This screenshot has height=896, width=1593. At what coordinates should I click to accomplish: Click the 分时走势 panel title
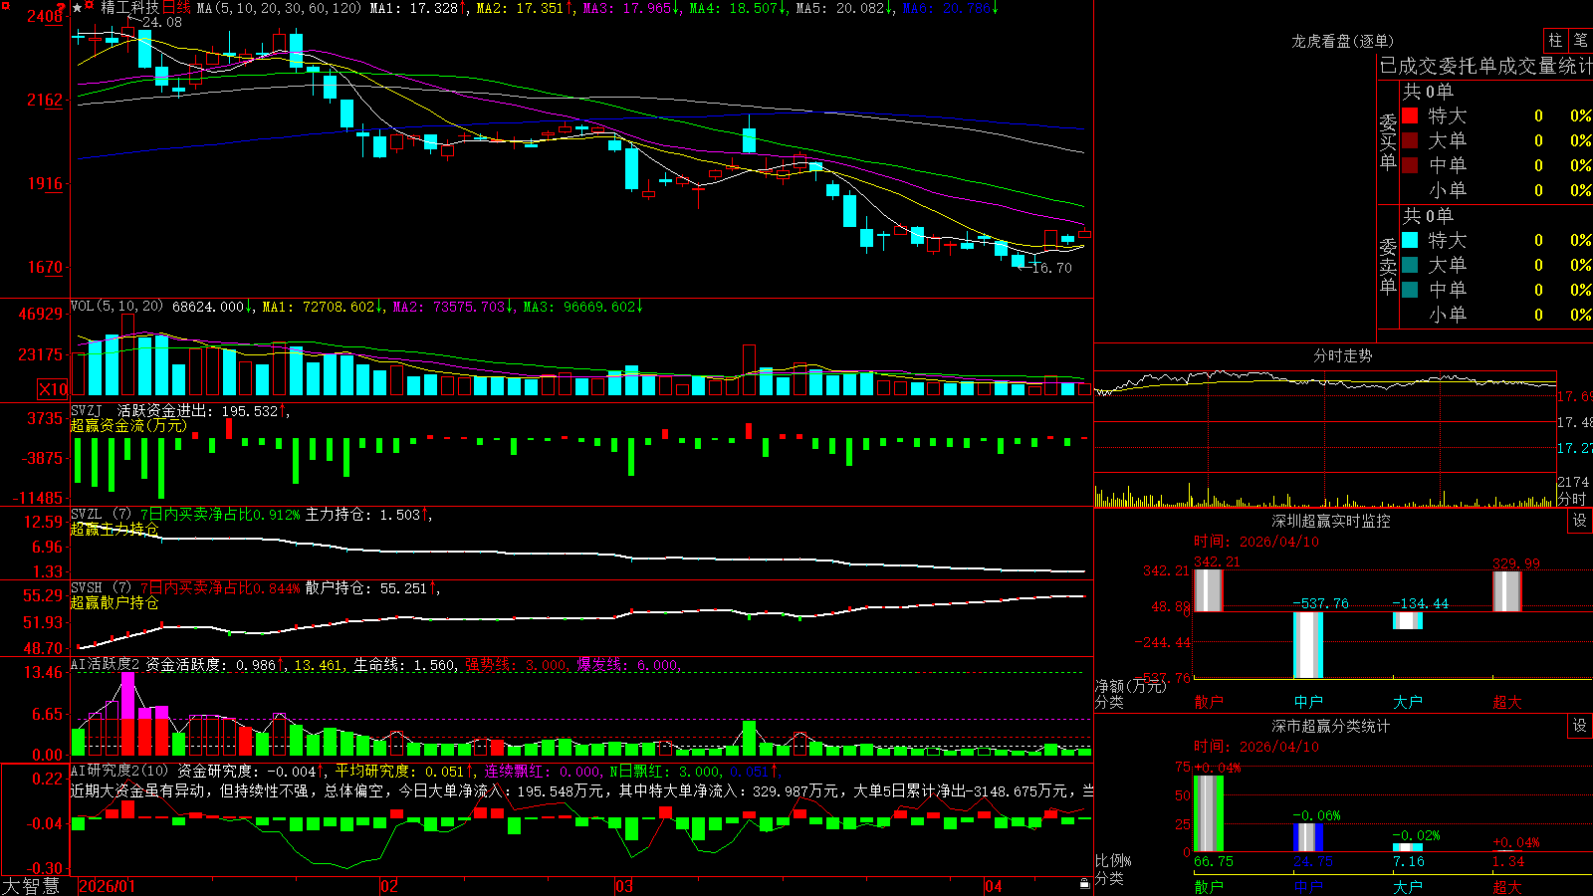point(1342,355)
